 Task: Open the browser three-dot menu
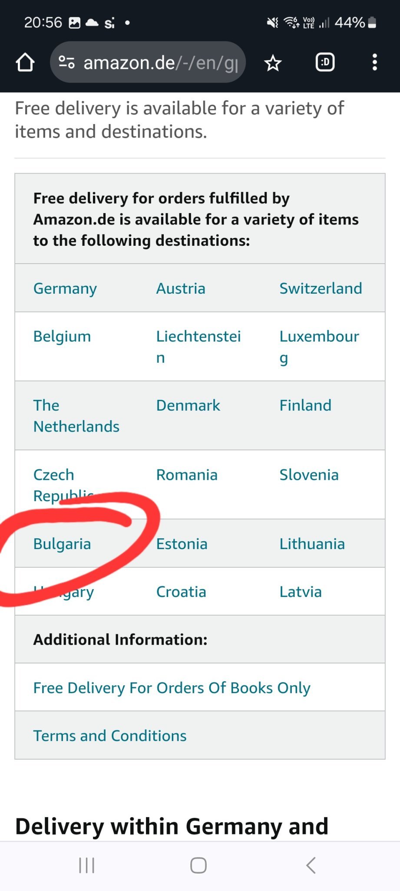(374, 62)
